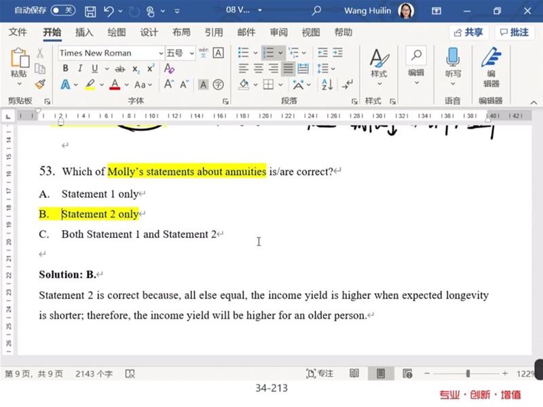Click the Numbering list icon
Image resolution: width=543 pixels, height=407 pixels.
268,53
